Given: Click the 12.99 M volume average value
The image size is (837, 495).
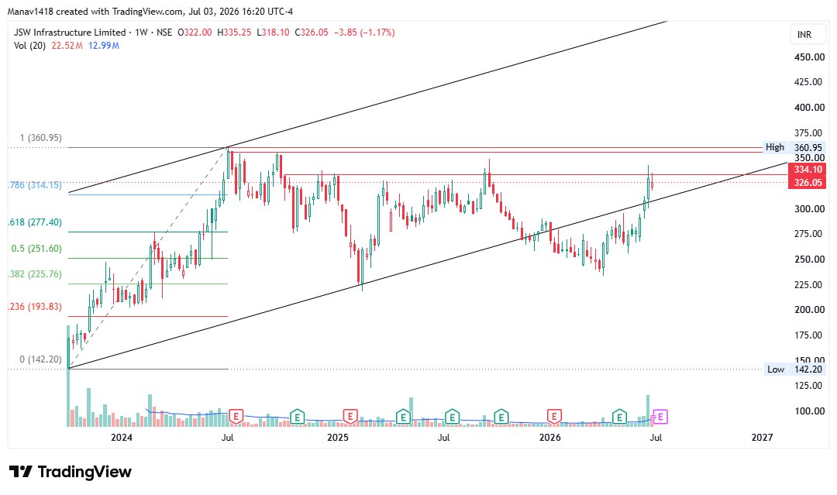Looking at the screenshot, I should click(104, 46).
